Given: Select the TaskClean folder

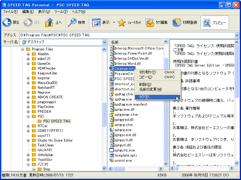Looking at the screenshot, I should tap(46, 145).
